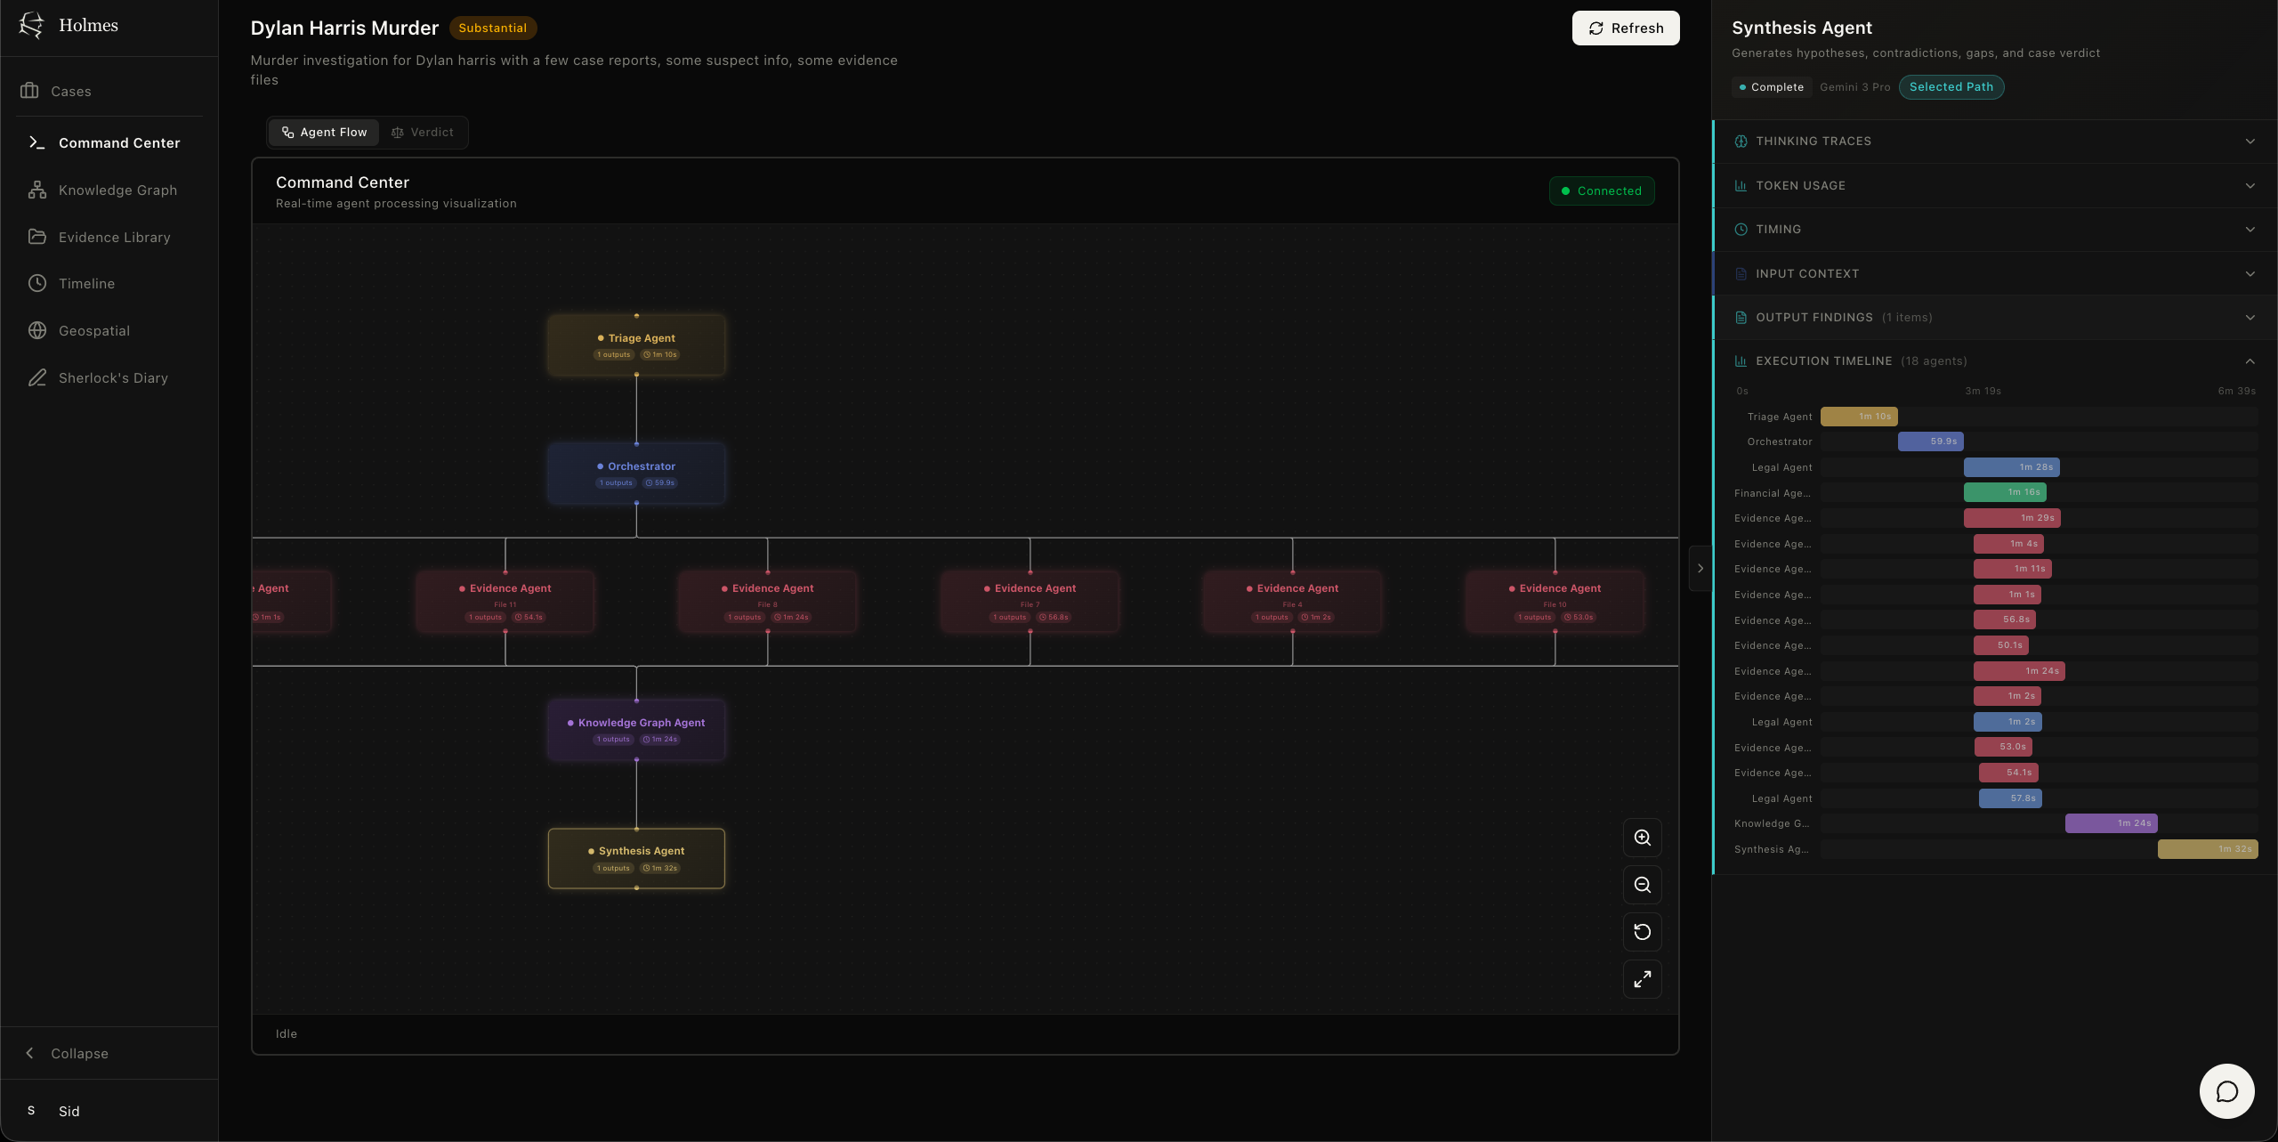Image resolution: width=2278 pixels, height=1142 pixels.
Task: Reset the canvas view with rotate icon
Action: click(x=1643, y=932)
